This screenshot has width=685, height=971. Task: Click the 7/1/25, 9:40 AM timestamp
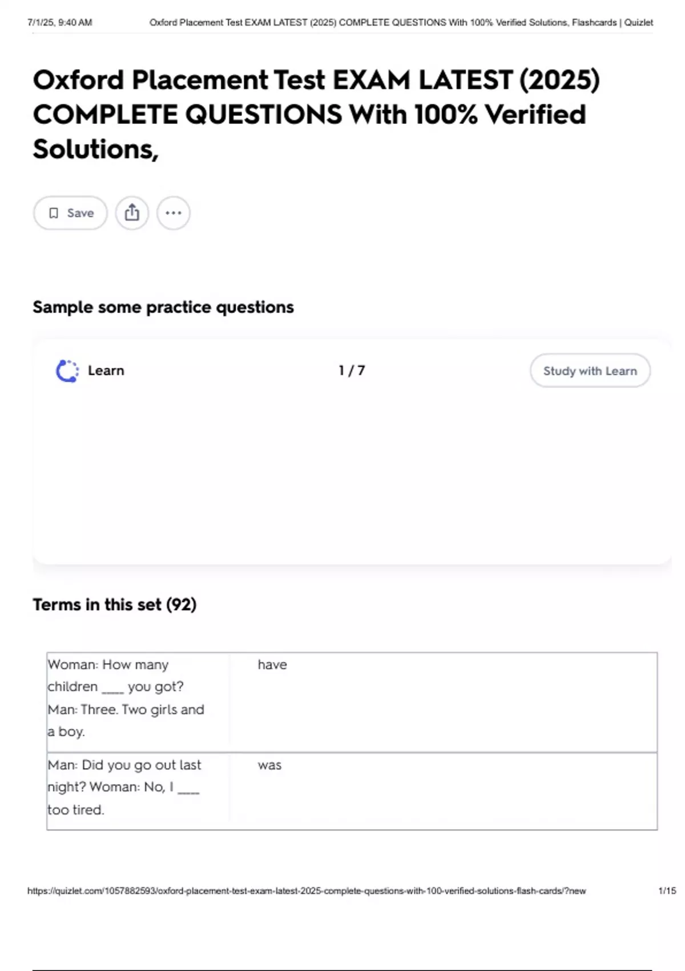click(60, 23)
